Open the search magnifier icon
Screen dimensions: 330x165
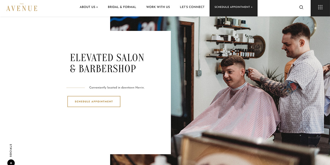(301, 7)
